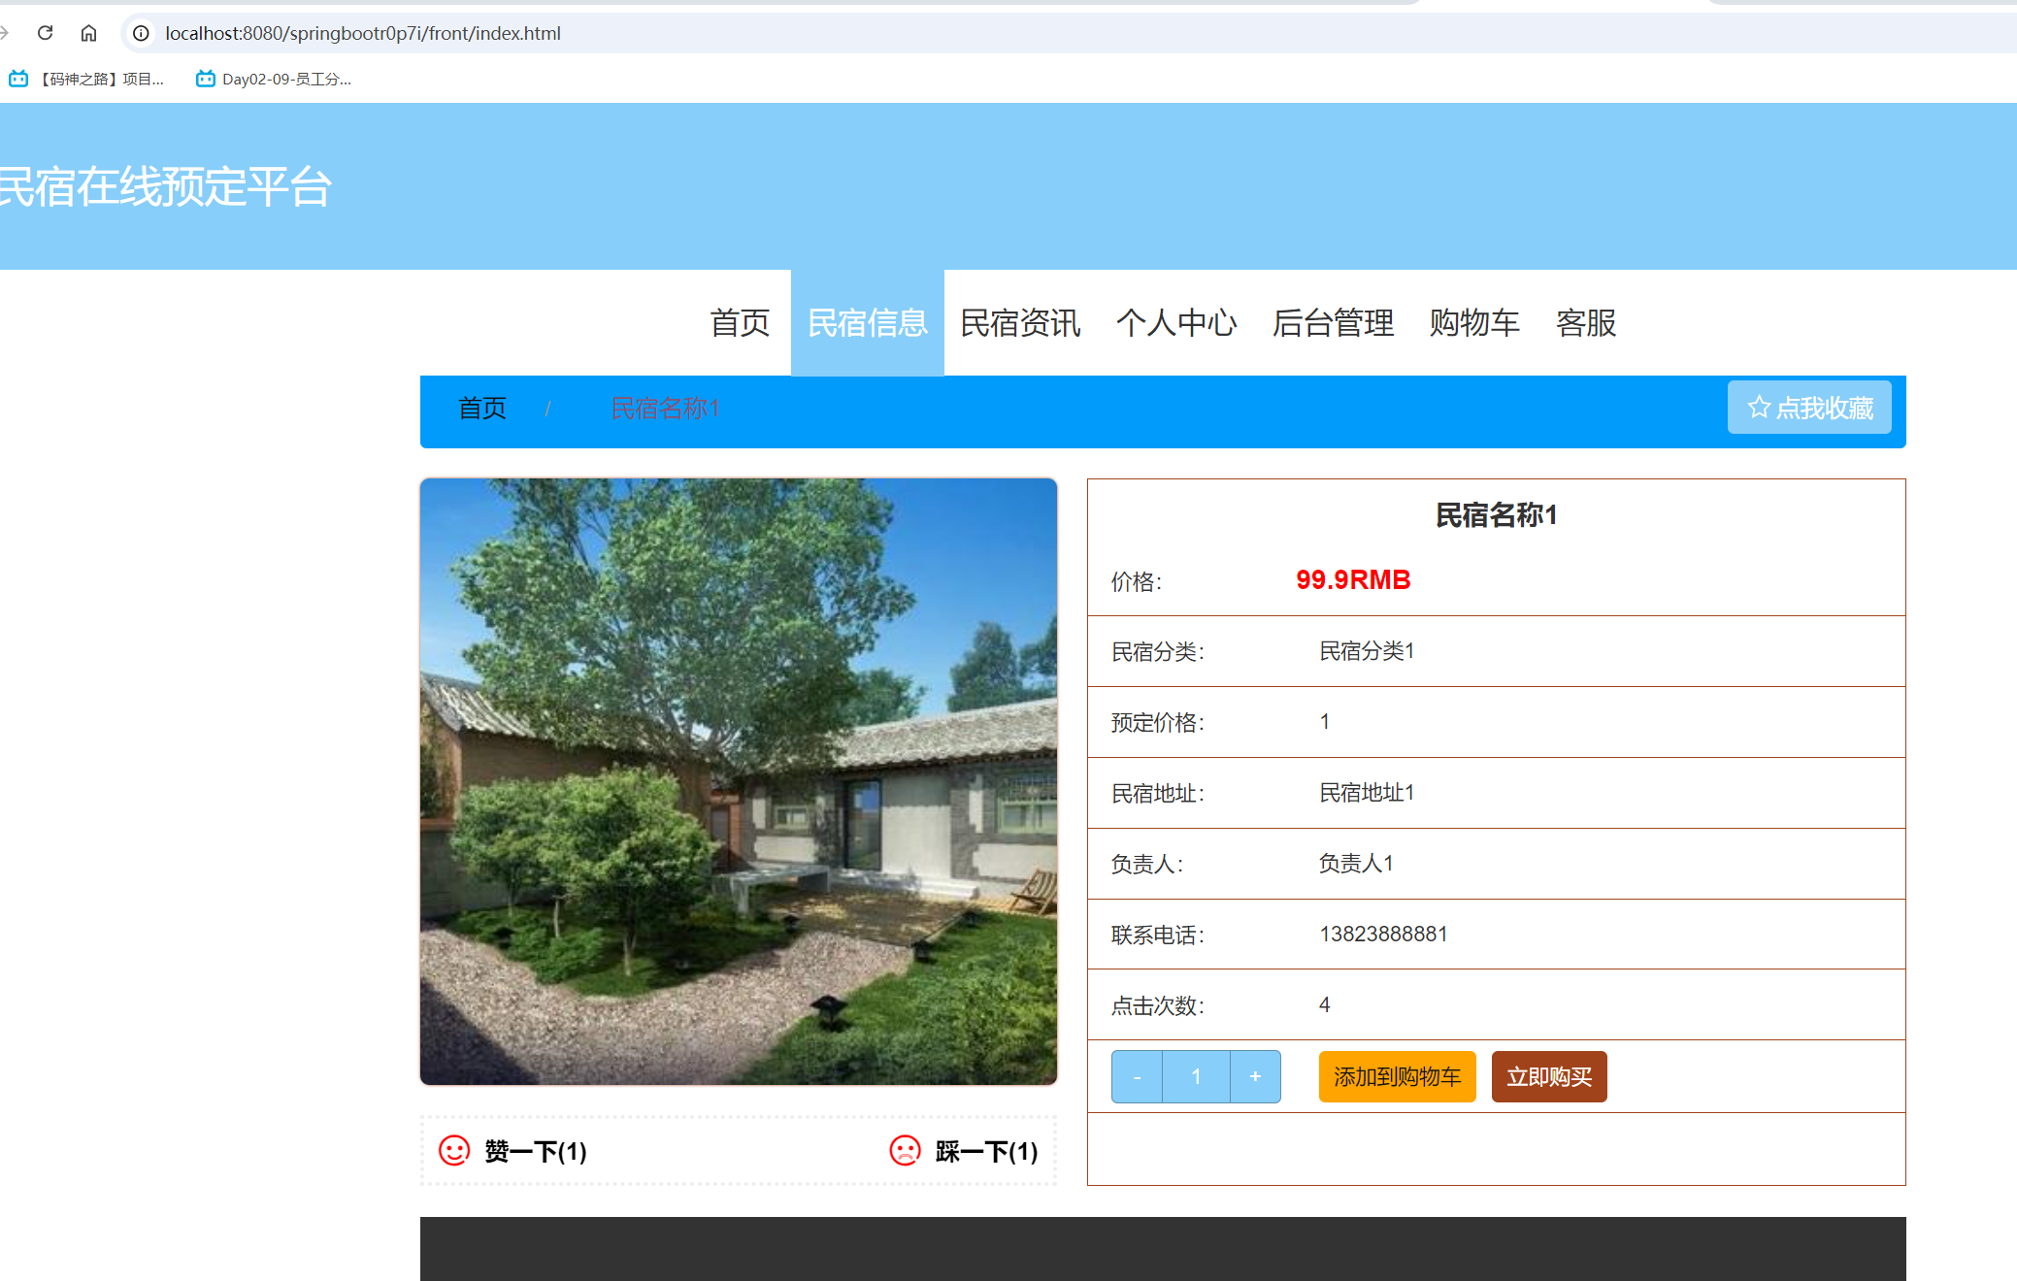Increase quantity using the + stepper
This screenshot has height=1281, width=2017.
coord(1255,1076)
